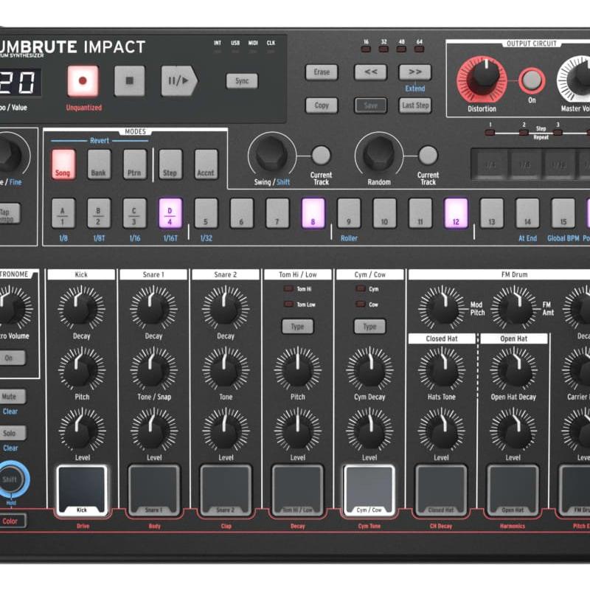Select step button C/3
Screen dimensions: 590x590
134,213
